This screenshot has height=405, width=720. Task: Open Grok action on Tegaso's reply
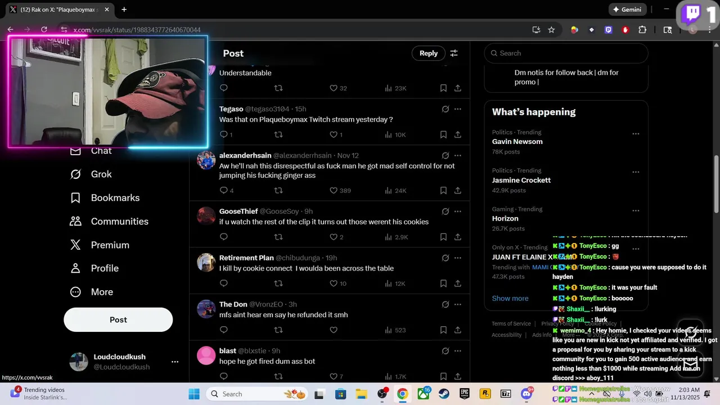(445, 109)
